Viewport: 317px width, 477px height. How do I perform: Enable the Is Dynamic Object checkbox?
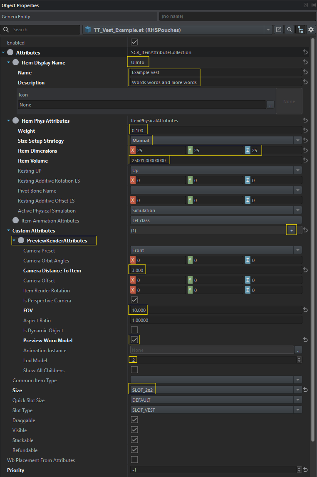134,330
